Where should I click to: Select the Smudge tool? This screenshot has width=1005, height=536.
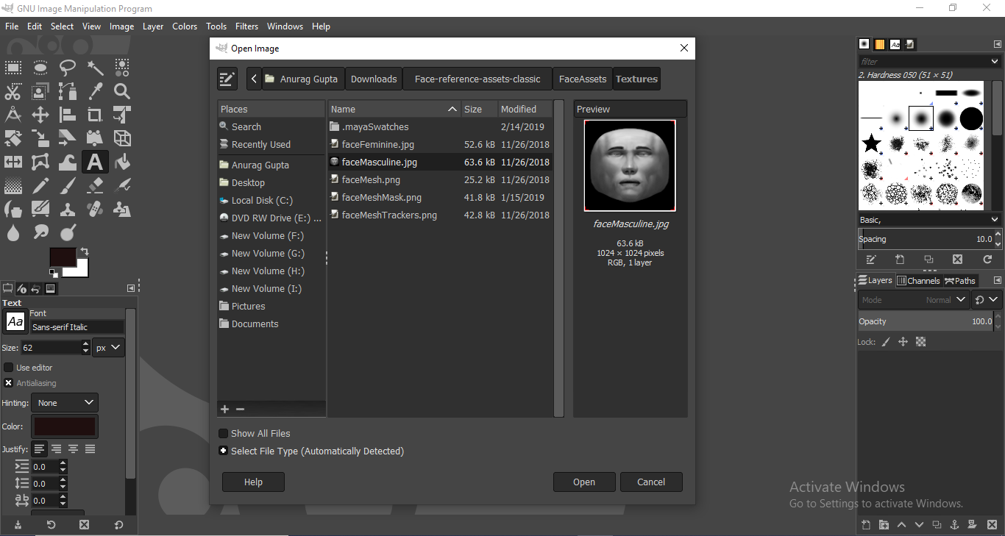pyautogui.click(x=40, y=232)
